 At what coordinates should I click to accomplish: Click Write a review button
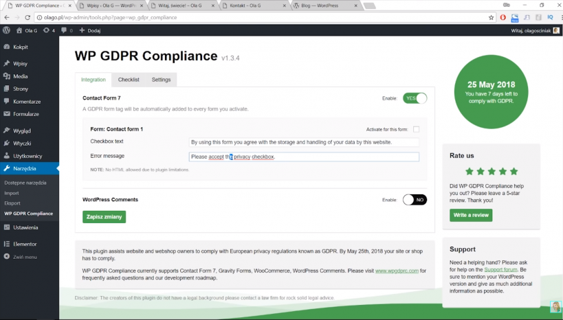tap(471, 215)
